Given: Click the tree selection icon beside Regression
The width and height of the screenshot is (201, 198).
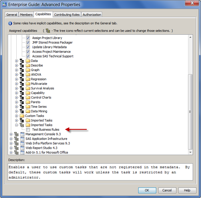Looking at the screenshot, I should (22, 79).
